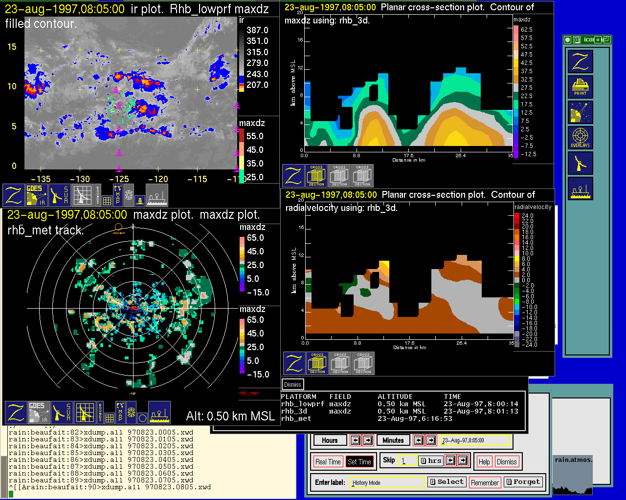Click the Enter label text field
626x500 pixels.
pos(388,482)
